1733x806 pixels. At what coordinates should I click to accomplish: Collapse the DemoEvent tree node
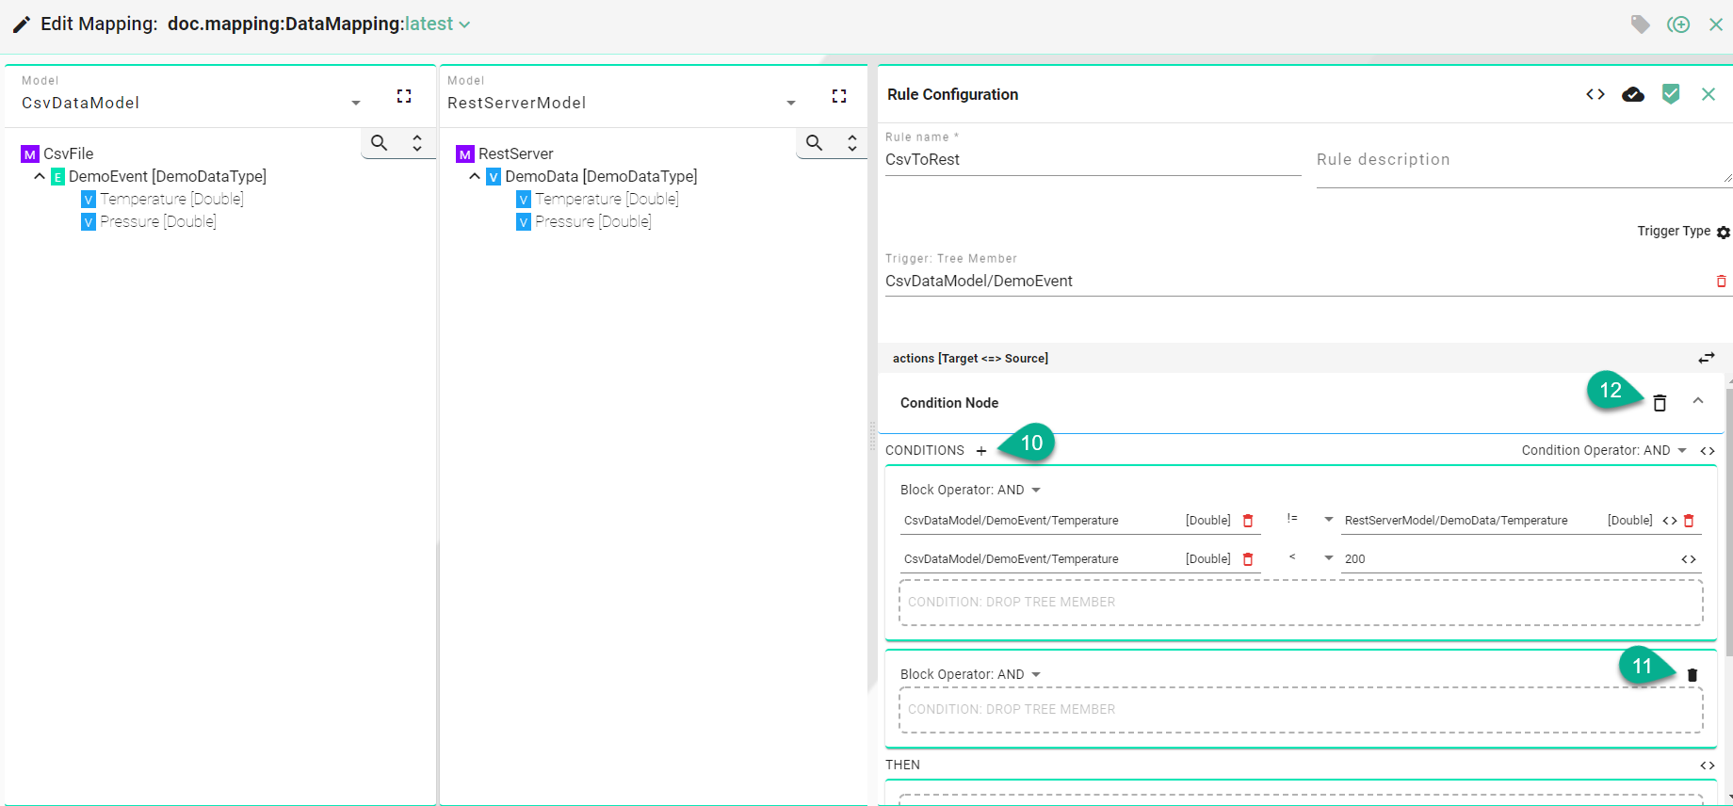tap(40, 176)
